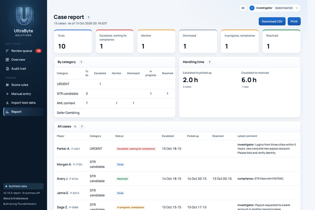Click Escalated, waiting for compliance card
315x210 pixels.
(115, 41)
